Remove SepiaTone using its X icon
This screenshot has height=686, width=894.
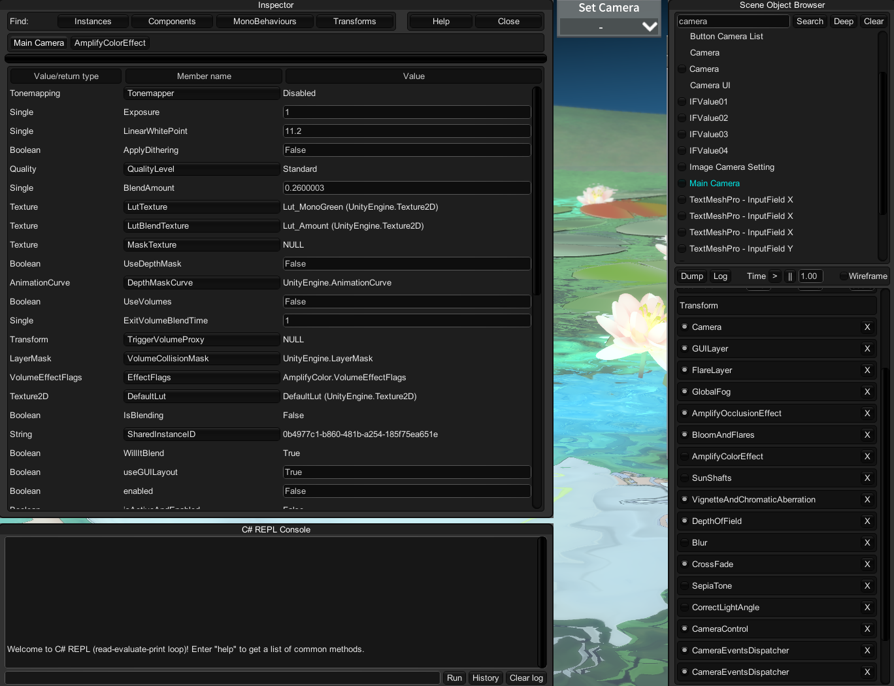[x=867, y=585]
